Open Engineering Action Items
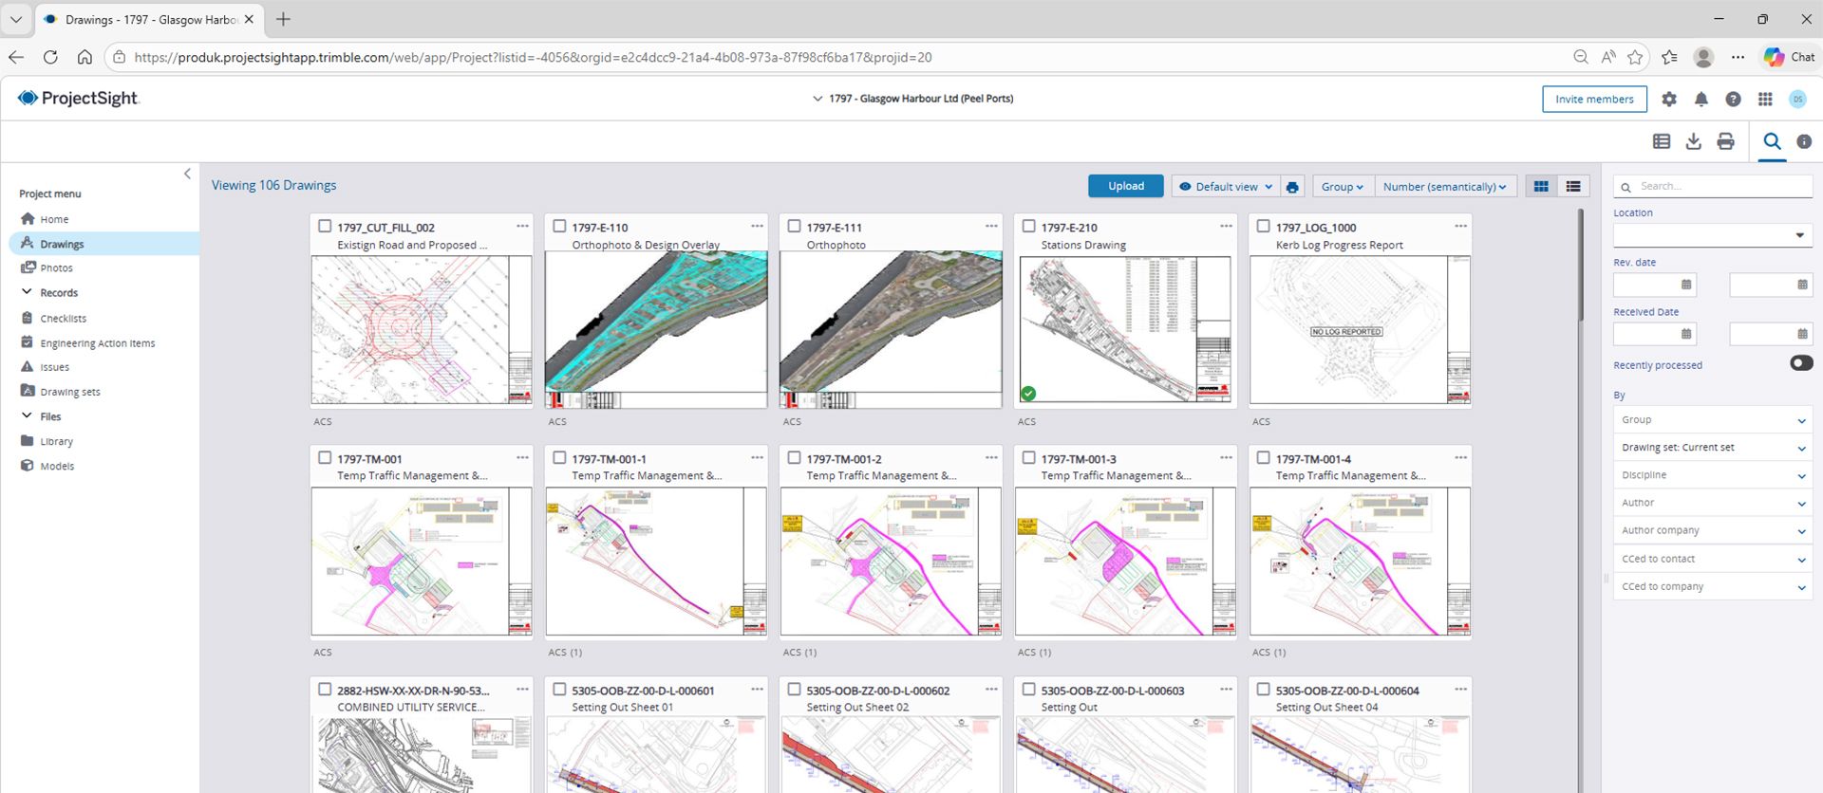Image resolution: width=1823 pixels, height=793 pixels. tap(97, 343)
